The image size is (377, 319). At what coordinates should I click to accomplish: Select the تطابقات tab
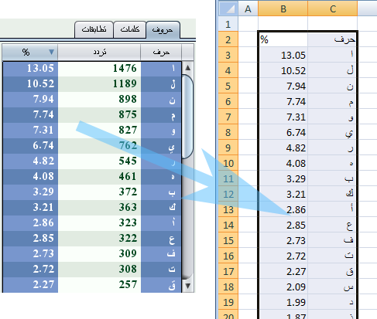[94, 30]
